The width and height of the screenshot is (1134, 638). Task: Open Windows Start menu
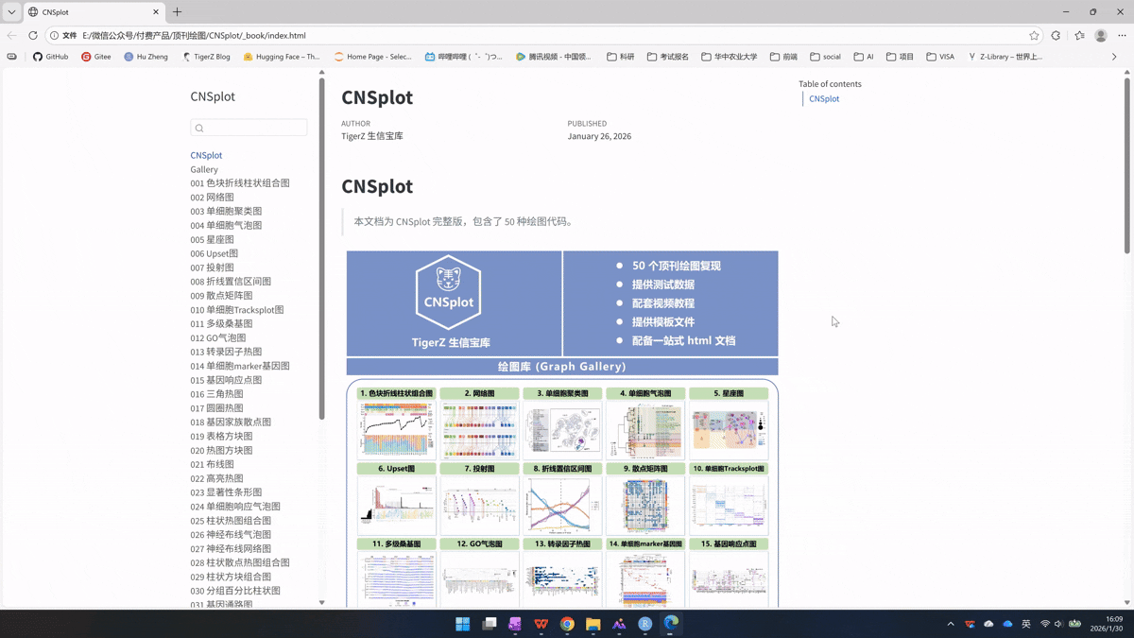click(462, 624)
